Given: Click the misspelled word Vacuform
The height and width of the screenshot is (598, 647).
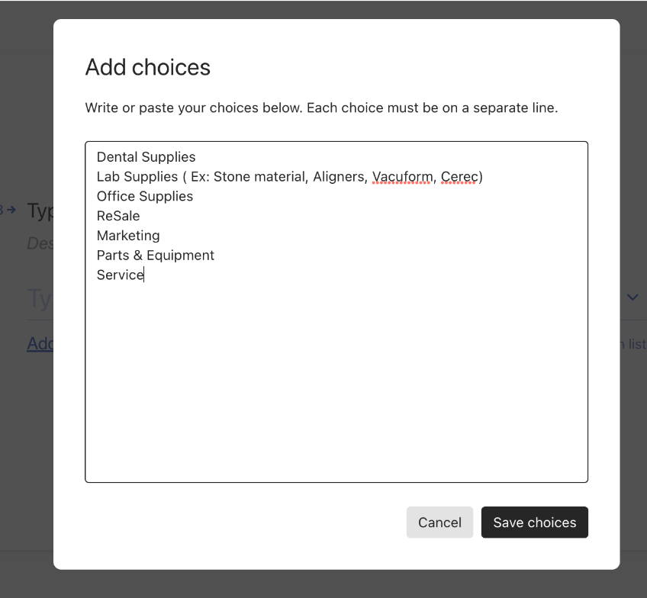Looking at the screenshot, I should click(x=402, y=176).
